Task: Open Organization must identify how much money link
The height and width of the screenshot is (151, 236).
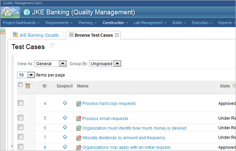Action: pos(134,128)
